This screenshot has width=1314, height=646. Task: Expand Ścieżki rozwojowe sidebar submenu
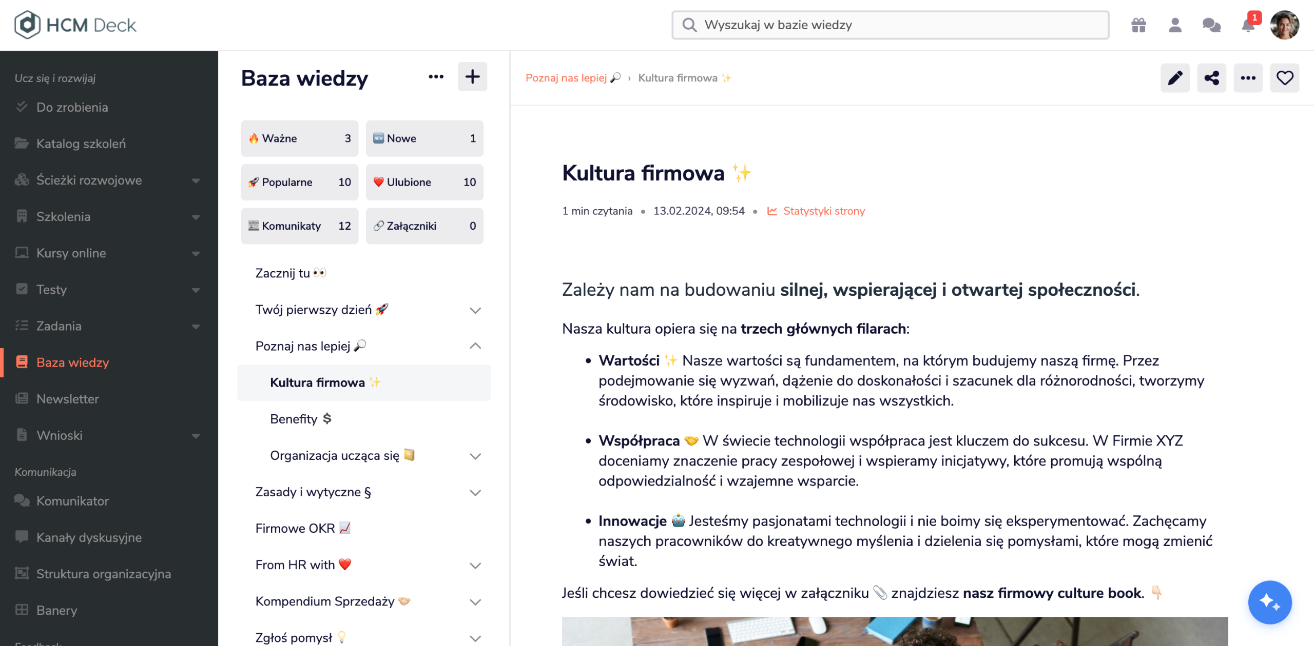coord(196,180)
